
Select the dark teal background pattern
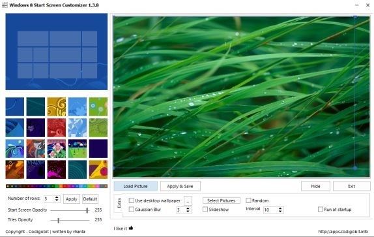pyautogui.click(x=36, y=106)
